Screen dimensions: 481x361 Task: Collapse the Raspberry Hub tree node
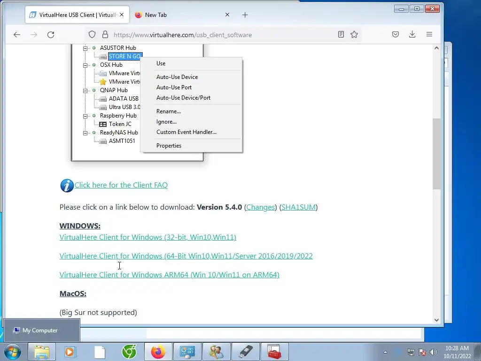pyautogui.click(x=85, y=116)
